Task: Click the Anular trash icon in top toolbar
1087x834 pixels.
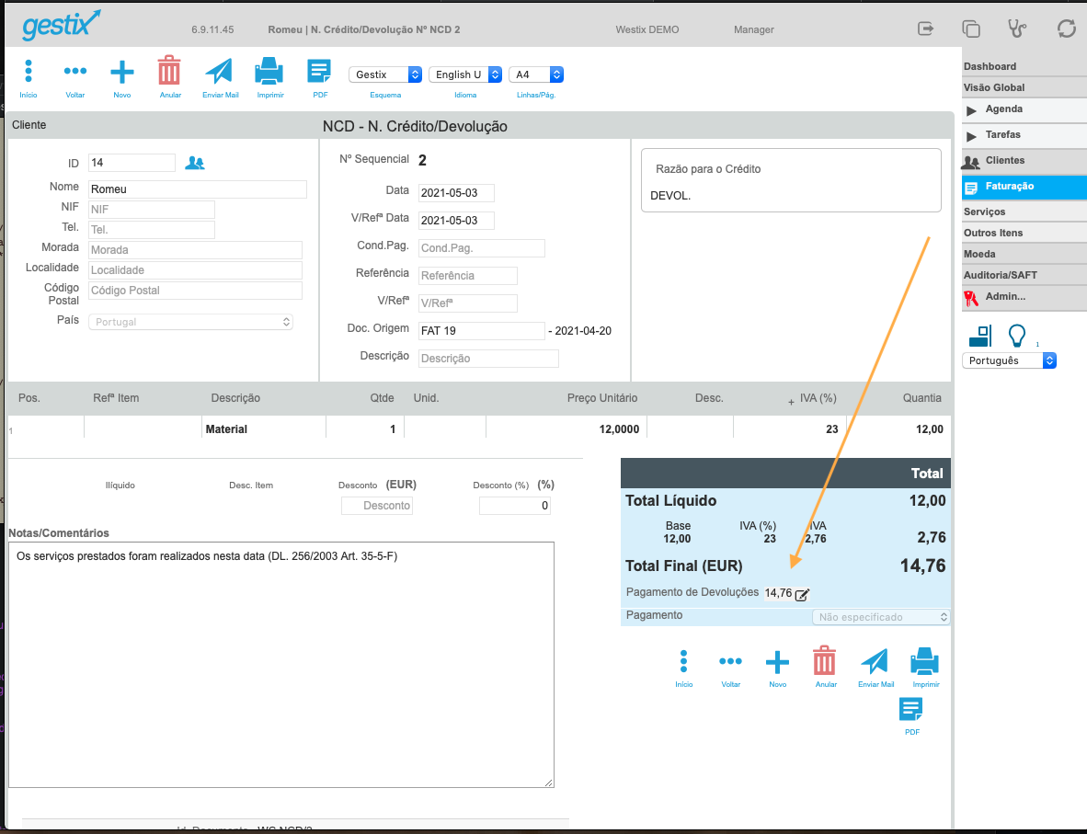Action: [169, 71]
